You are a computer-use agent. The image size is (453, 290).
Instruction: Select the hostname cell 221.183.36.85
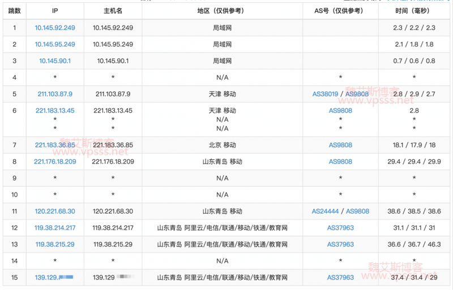click(113, 145)
